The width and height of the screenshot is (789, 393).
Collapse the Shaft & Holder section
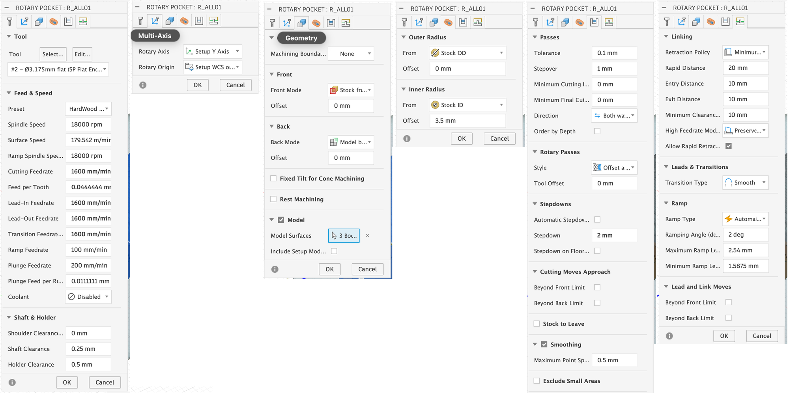click(x=9, y=317)
